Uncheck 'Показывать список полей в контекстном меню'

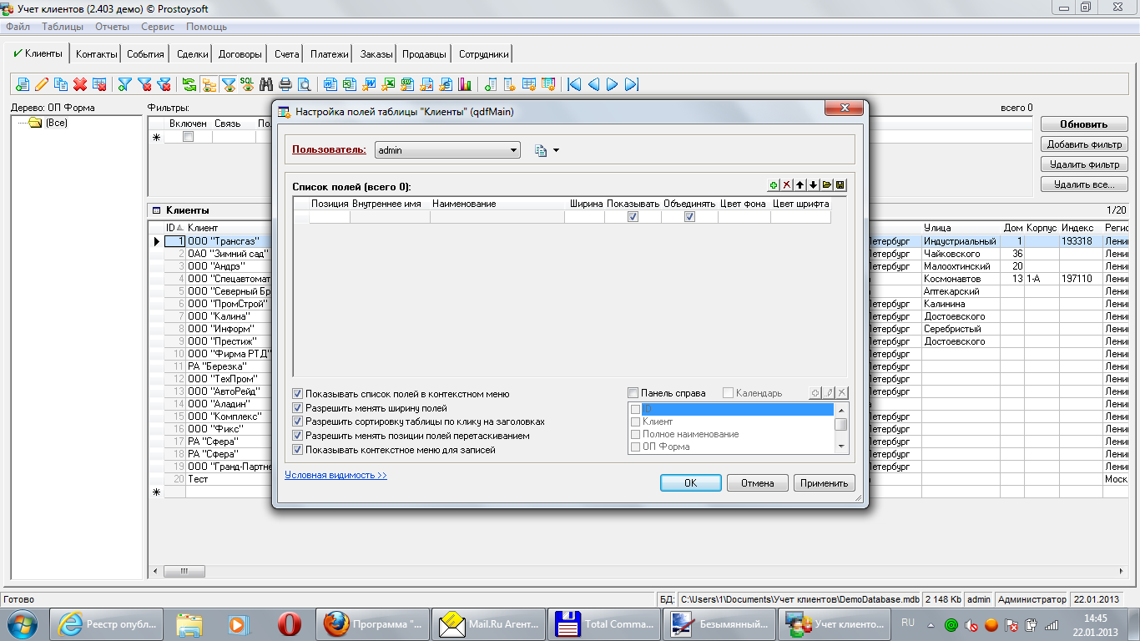[298, 394]
